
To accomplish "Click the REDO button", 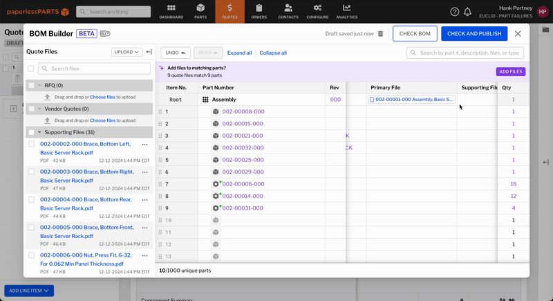I will (208, 53).
